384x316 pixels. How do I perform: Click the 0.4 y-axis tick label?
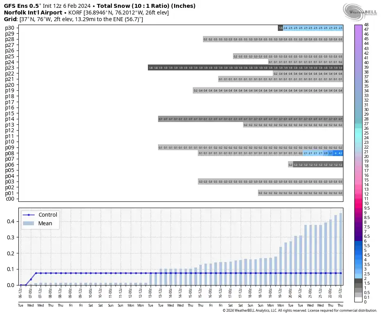pyautogui.click(x=11, y=221)
